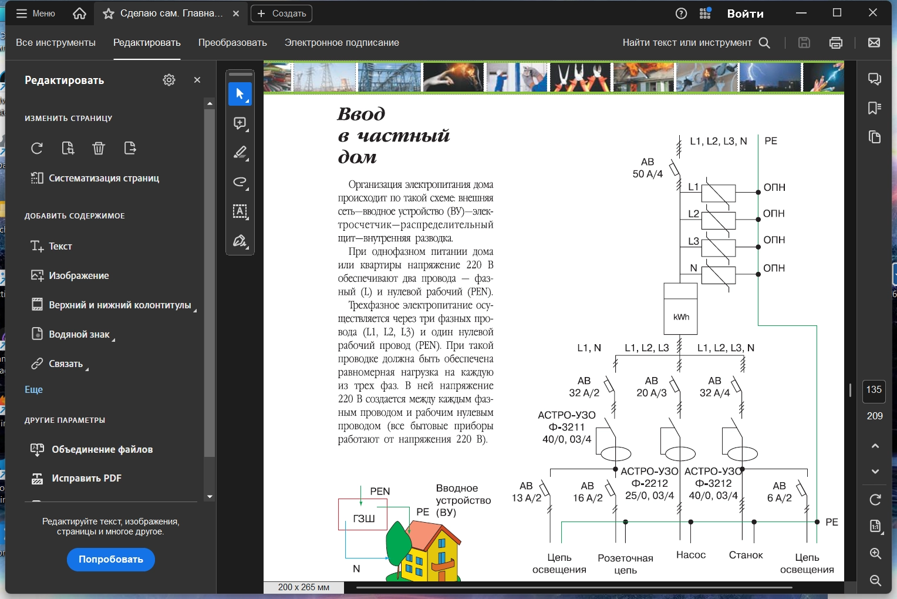897x599 pixels.
Task: Print the document using printer icon
Action: click(836, 42)
